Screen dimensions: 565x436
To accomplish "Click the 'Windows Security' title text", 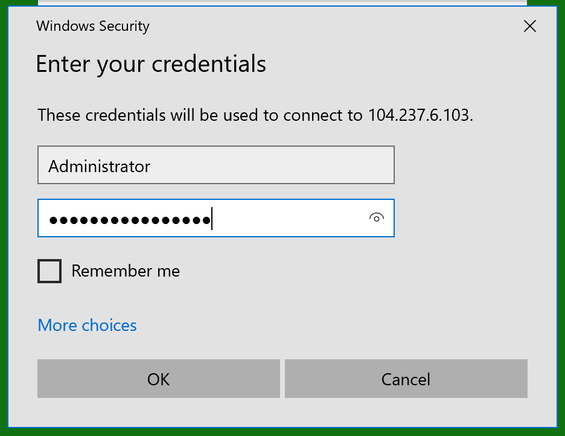I will [92, 27].
